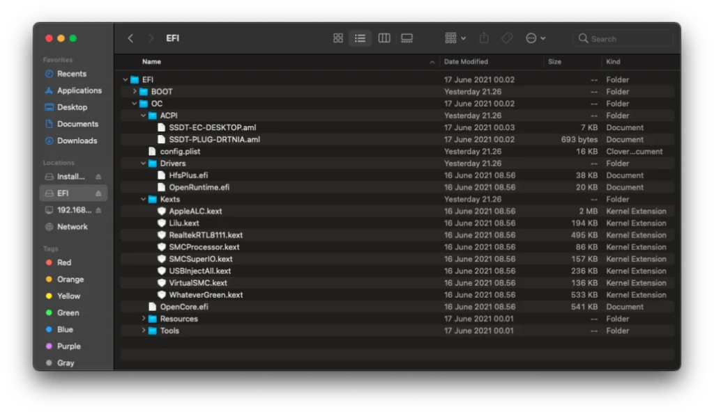Switch to gallery view
The height and width of the screenshot is (414, 714).
pyautogui.click(x=407, y=38)
